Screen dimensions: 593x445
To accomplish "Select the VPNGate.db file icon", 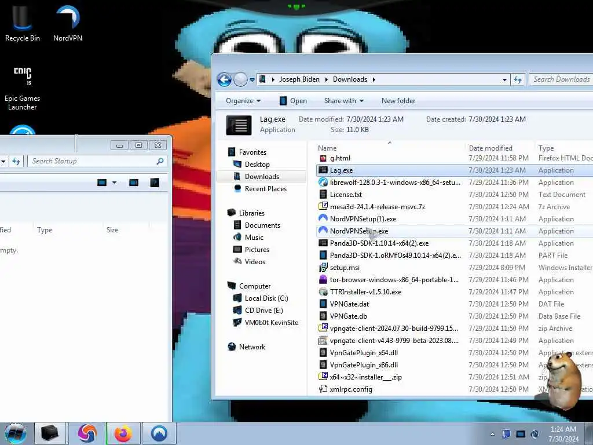I will (x=323, y=316).
